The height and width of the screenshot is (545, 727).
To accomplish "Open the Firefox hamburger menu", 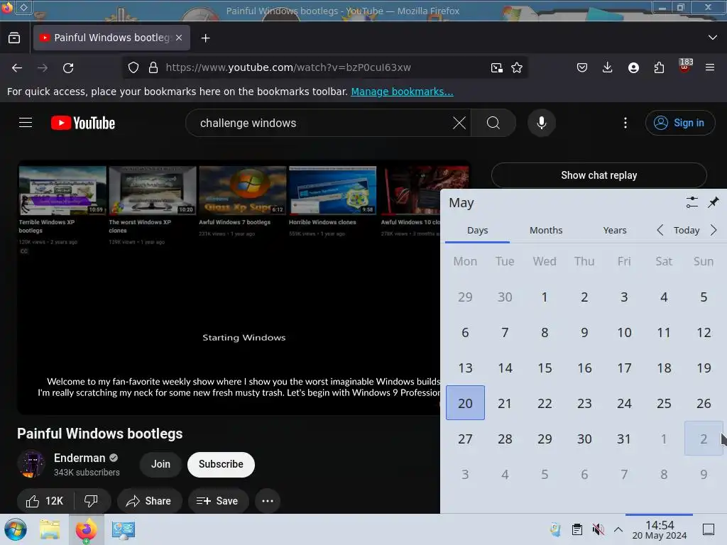I will click(x=710, y=67).
